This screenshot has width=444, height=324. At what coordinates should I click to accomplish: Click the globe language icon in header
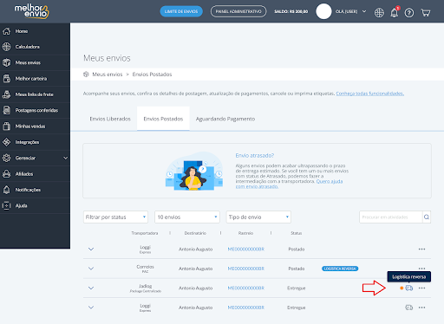379,13
